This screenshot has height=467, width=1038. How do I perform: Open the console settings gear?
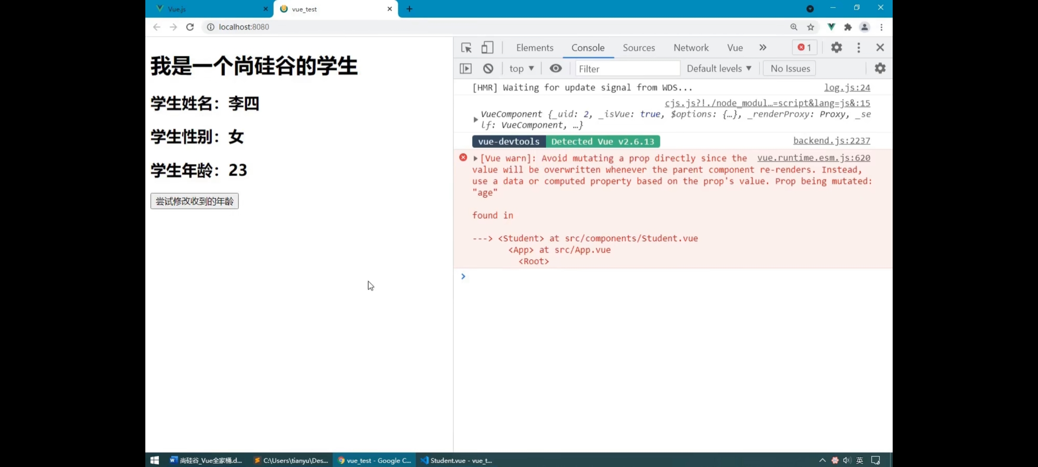coord(880,68)
